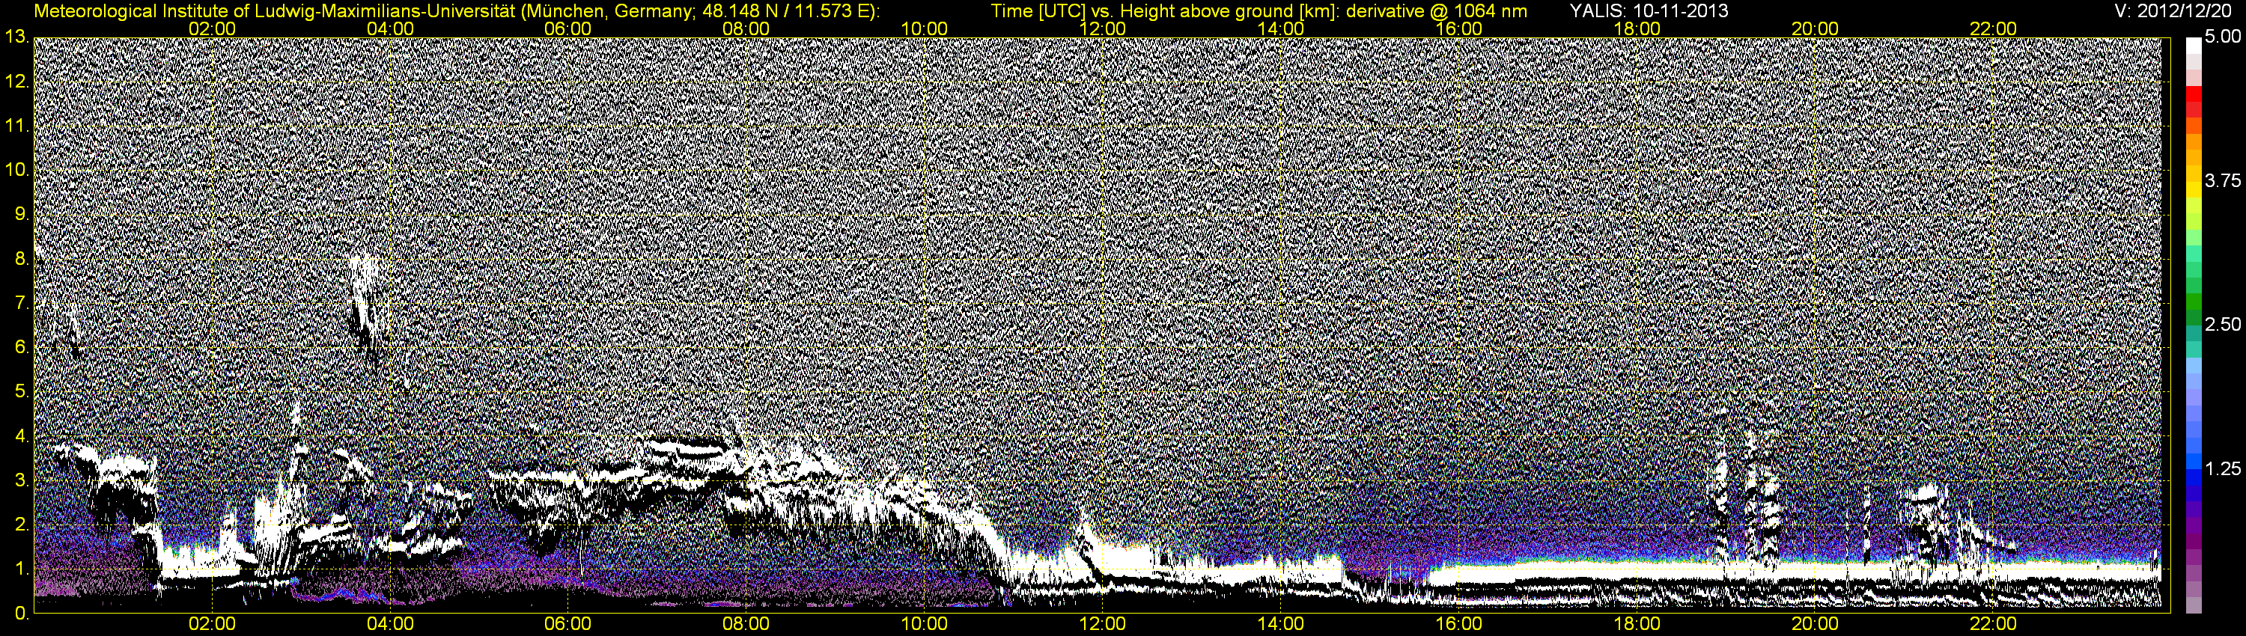Image resolution: width=2246 pixels, height=636 pixels.
Task: Click the 'YALIS: 10-11-2013' date label
Action: [x=1649, y=11]
